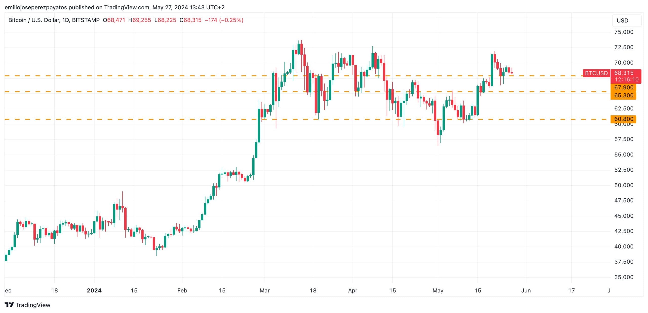648x313 pixels.
Task: Click the 60,800 orange price level label
Action: (x=623, y=119)
